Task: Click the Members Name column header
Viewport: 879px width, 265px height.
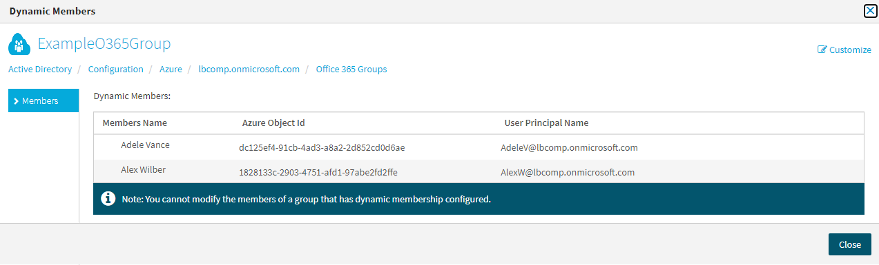Action: 135,123
